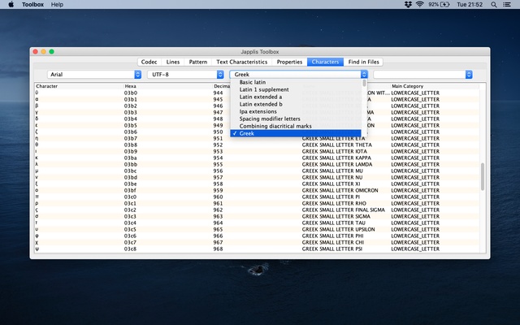Select the checked Greek option
Viewport: 520px width, 325px height.
pyautogui.click(x=296, y=133)
